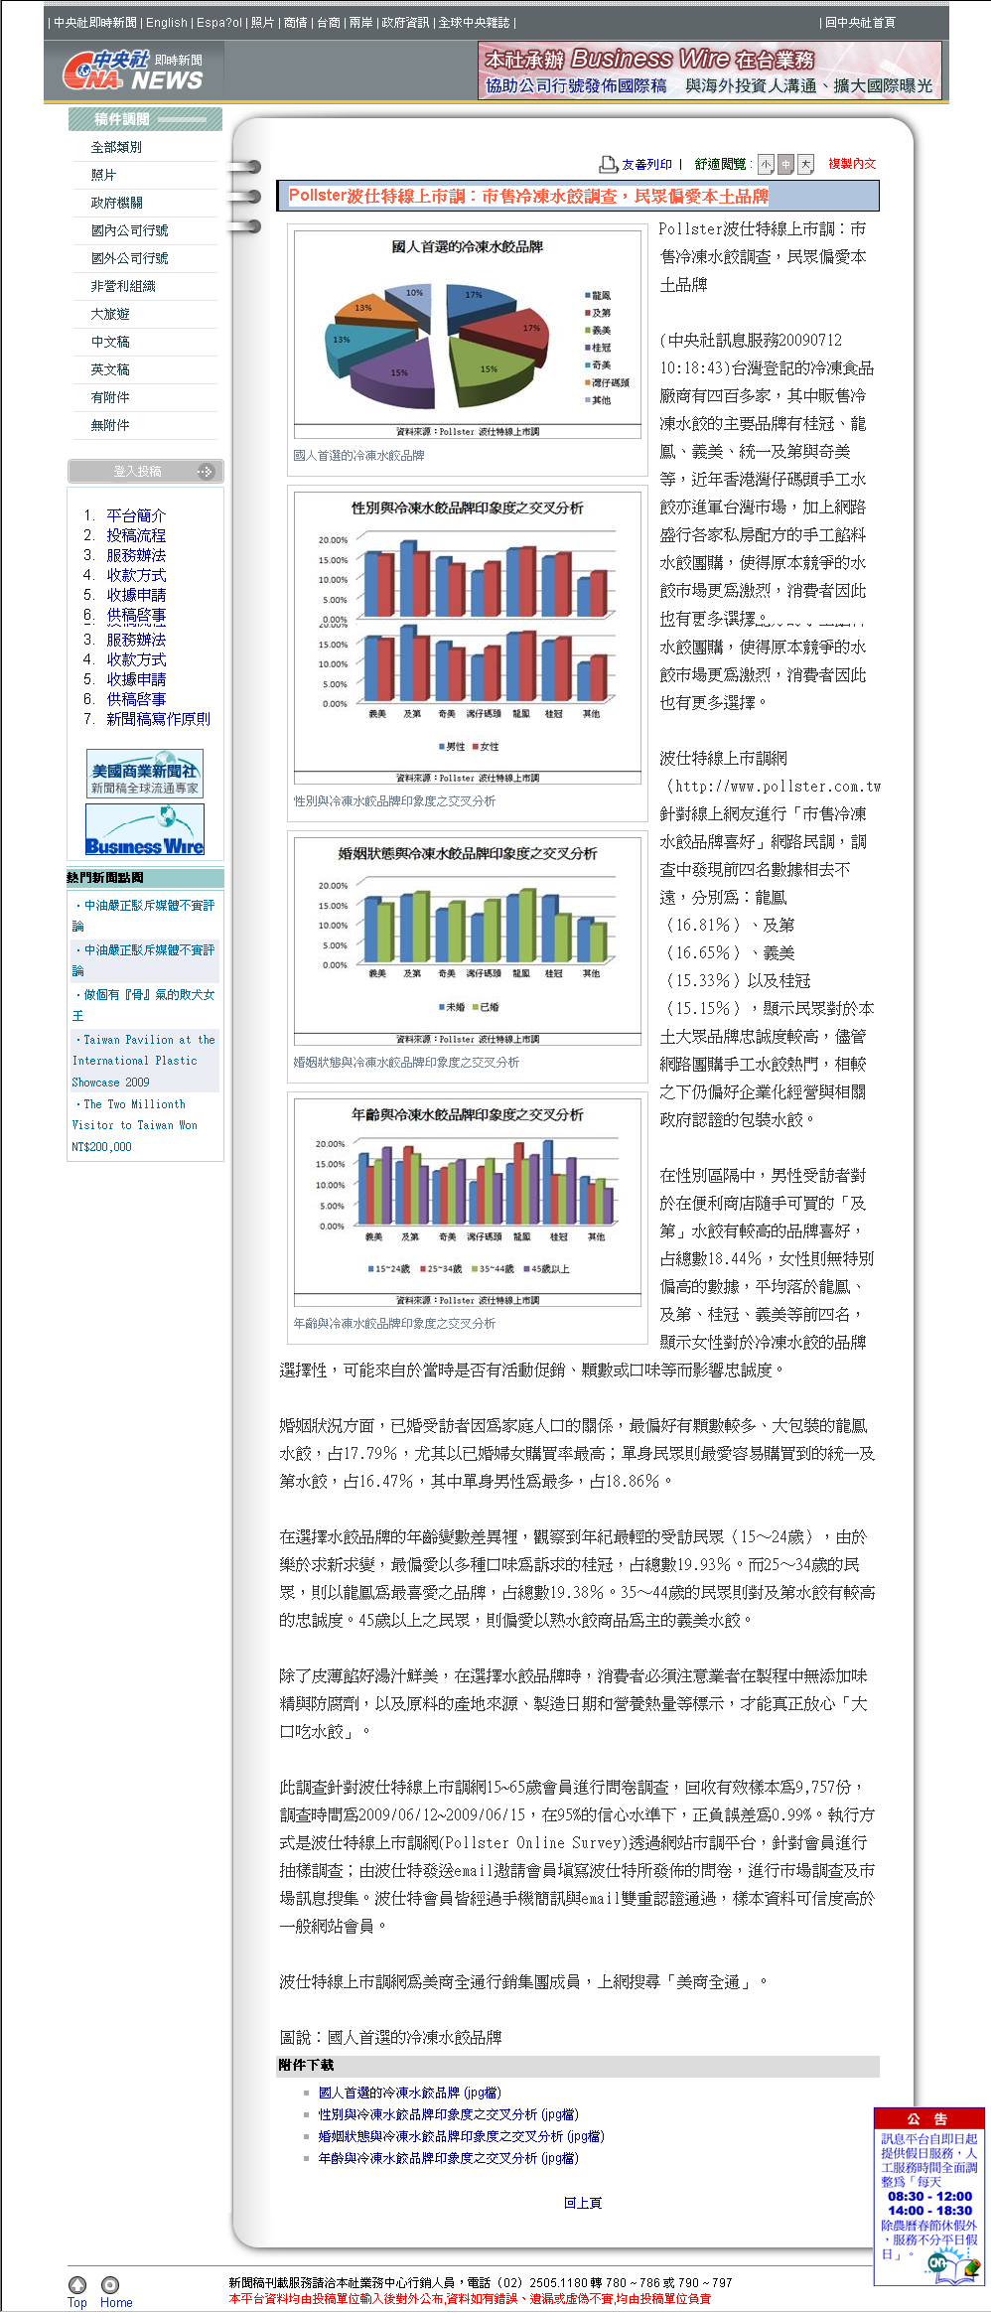This screenshot has width=991, height=2313.
Task: Select 非營利組織 category in sidebar
Action: tap(123, 286)
